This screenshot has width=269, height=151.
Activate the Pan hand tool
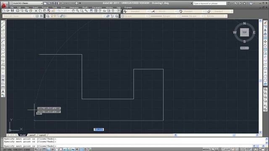(73, 11)
